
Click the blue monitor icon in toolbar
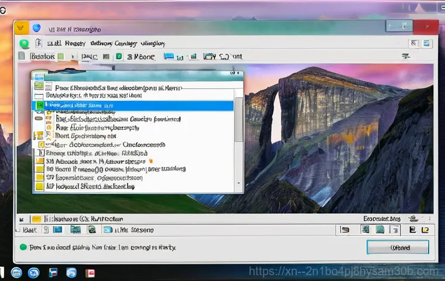pyautogui.click(x=170, y=57)
